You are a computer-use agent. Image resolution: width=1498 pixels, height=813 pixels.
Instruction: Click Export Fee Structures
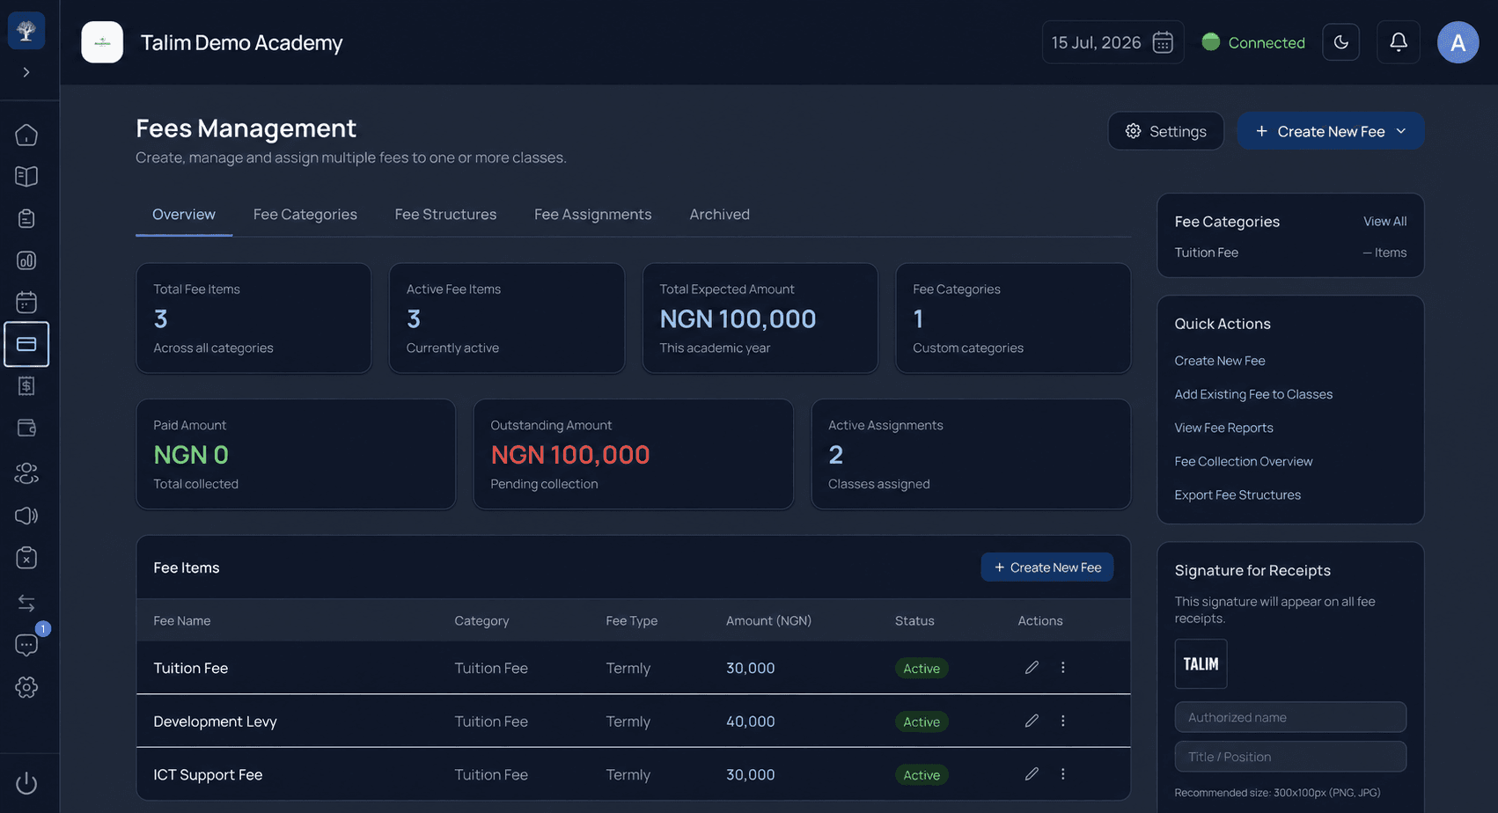[1237, 494]
